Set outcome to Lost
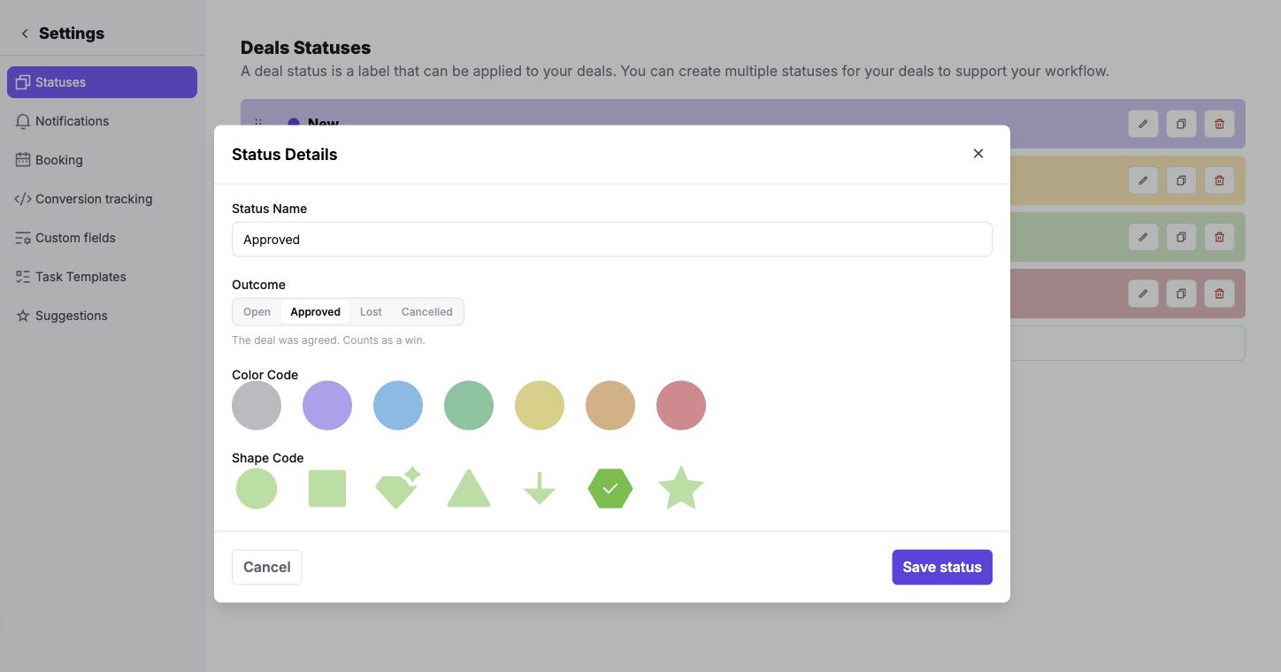The width and height of the screenshot is (1281, 672). (371, 312)
